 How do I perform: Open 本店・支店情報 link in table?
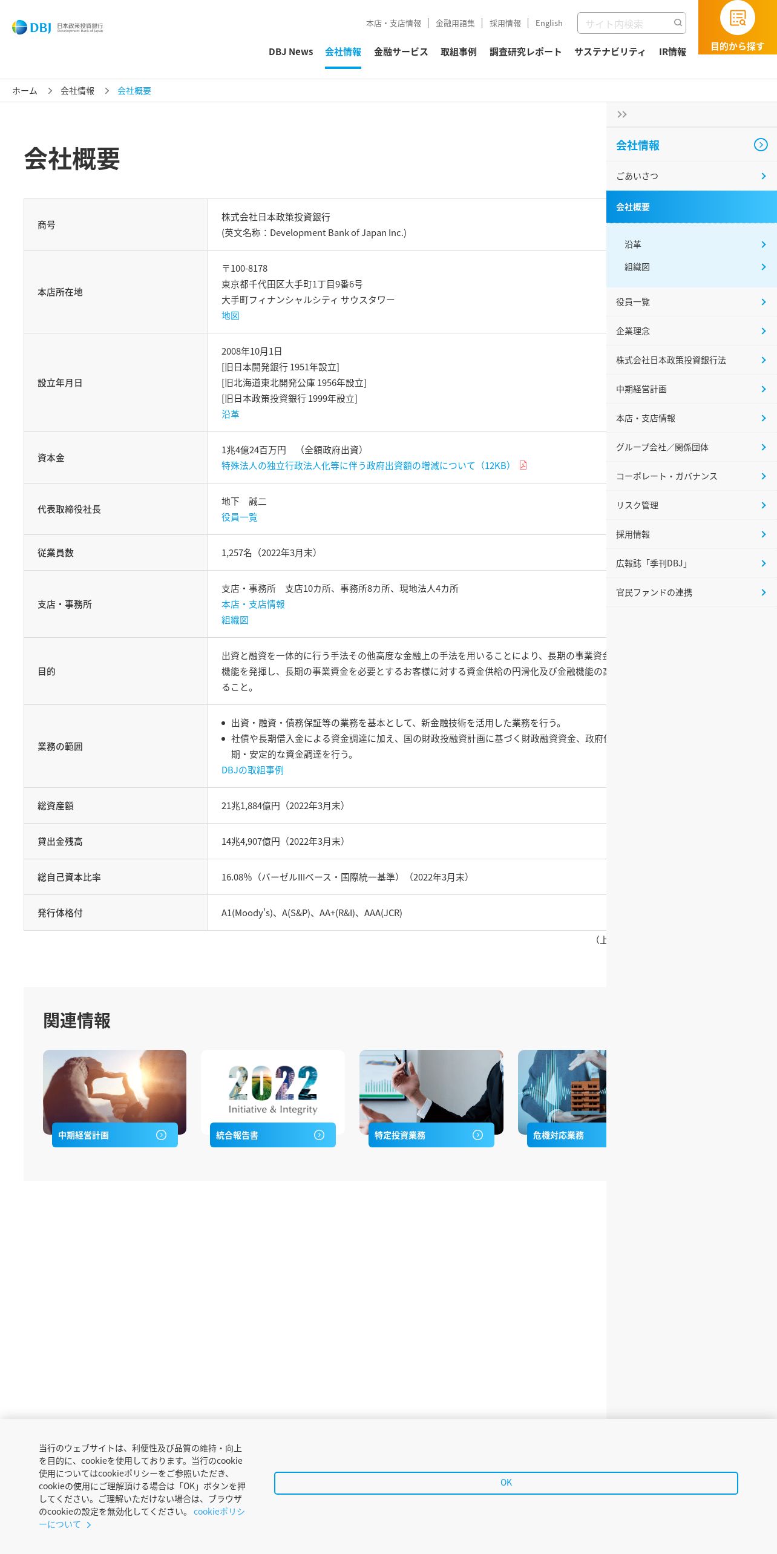pyautogui.click(x=253, y=604)
